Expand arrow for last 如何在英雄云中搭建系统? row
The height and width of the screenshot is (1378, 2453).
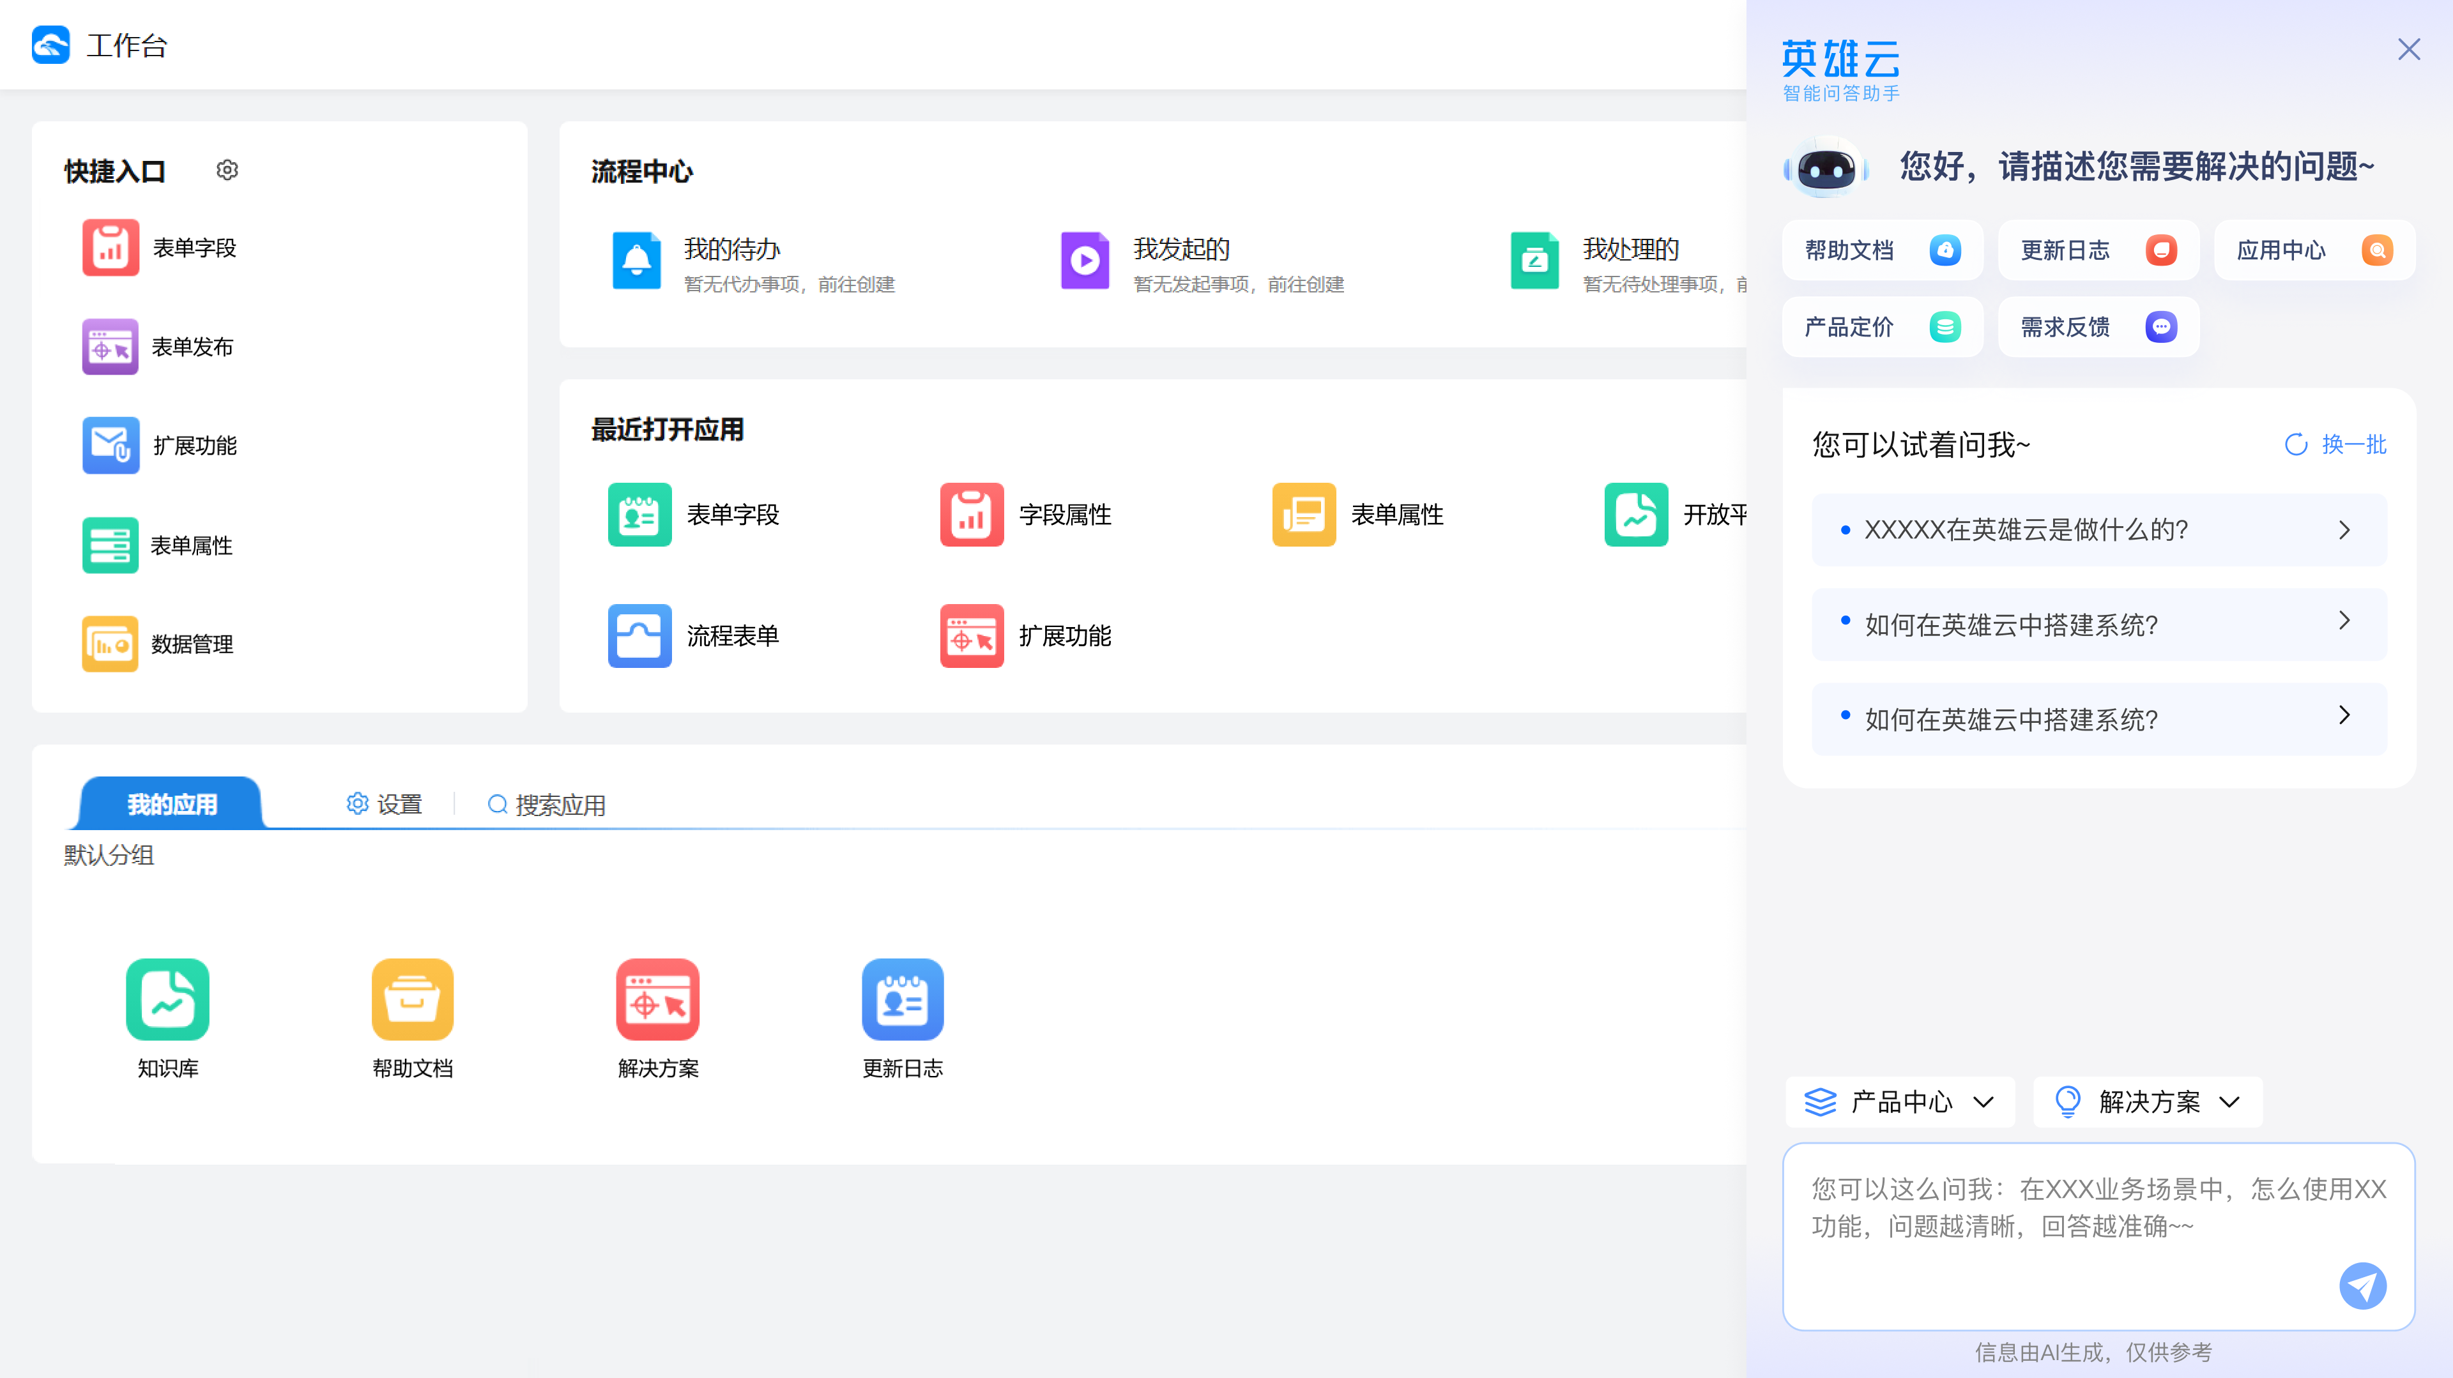click(x=2344, y=716)
